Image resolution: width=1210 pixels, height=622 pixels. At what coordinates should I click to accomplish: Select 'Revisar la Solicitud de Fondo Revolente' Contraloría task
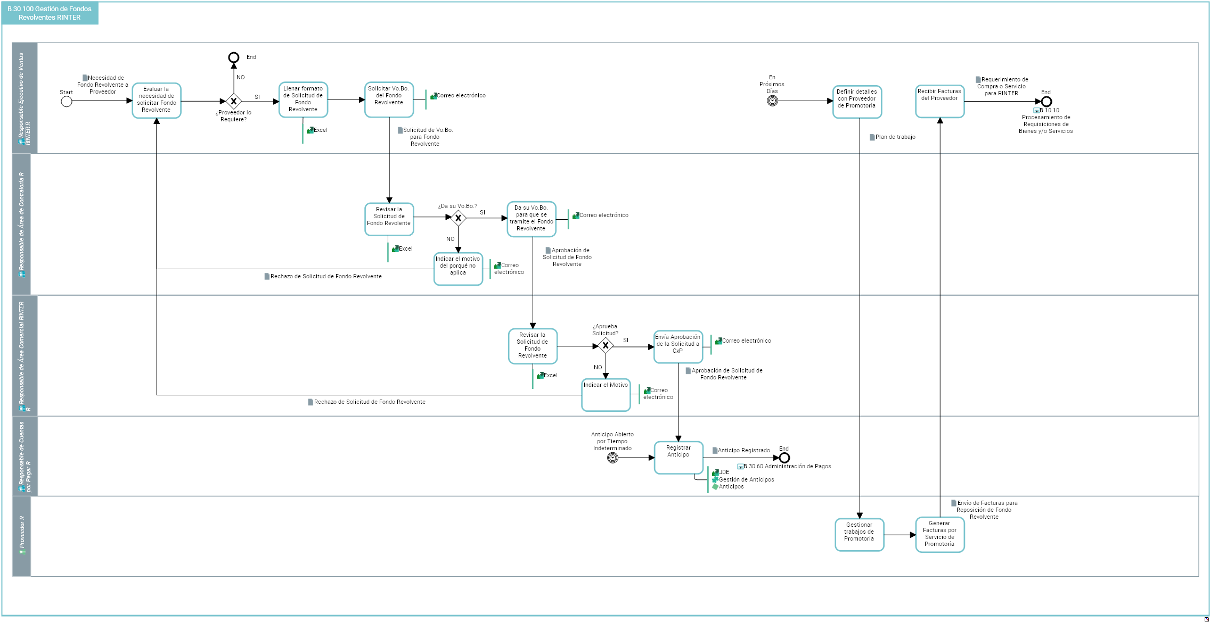(389, 219)
